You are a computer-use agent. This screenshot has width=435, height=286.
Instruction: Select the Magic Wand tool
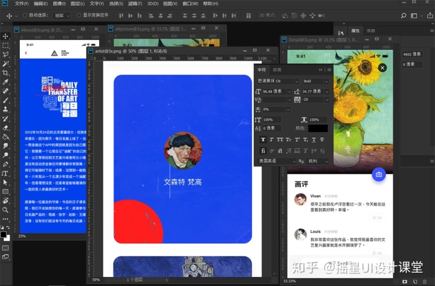5,64
